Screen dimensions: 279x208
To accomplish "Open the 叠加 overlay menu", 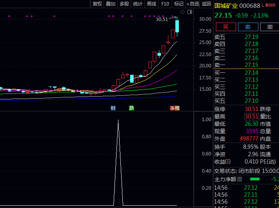I will click(x=111, y=4).
